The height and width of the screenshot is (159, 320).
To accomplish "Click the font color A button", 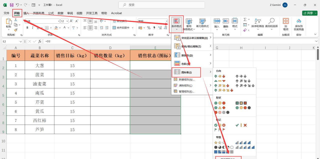I will [65, 28].
